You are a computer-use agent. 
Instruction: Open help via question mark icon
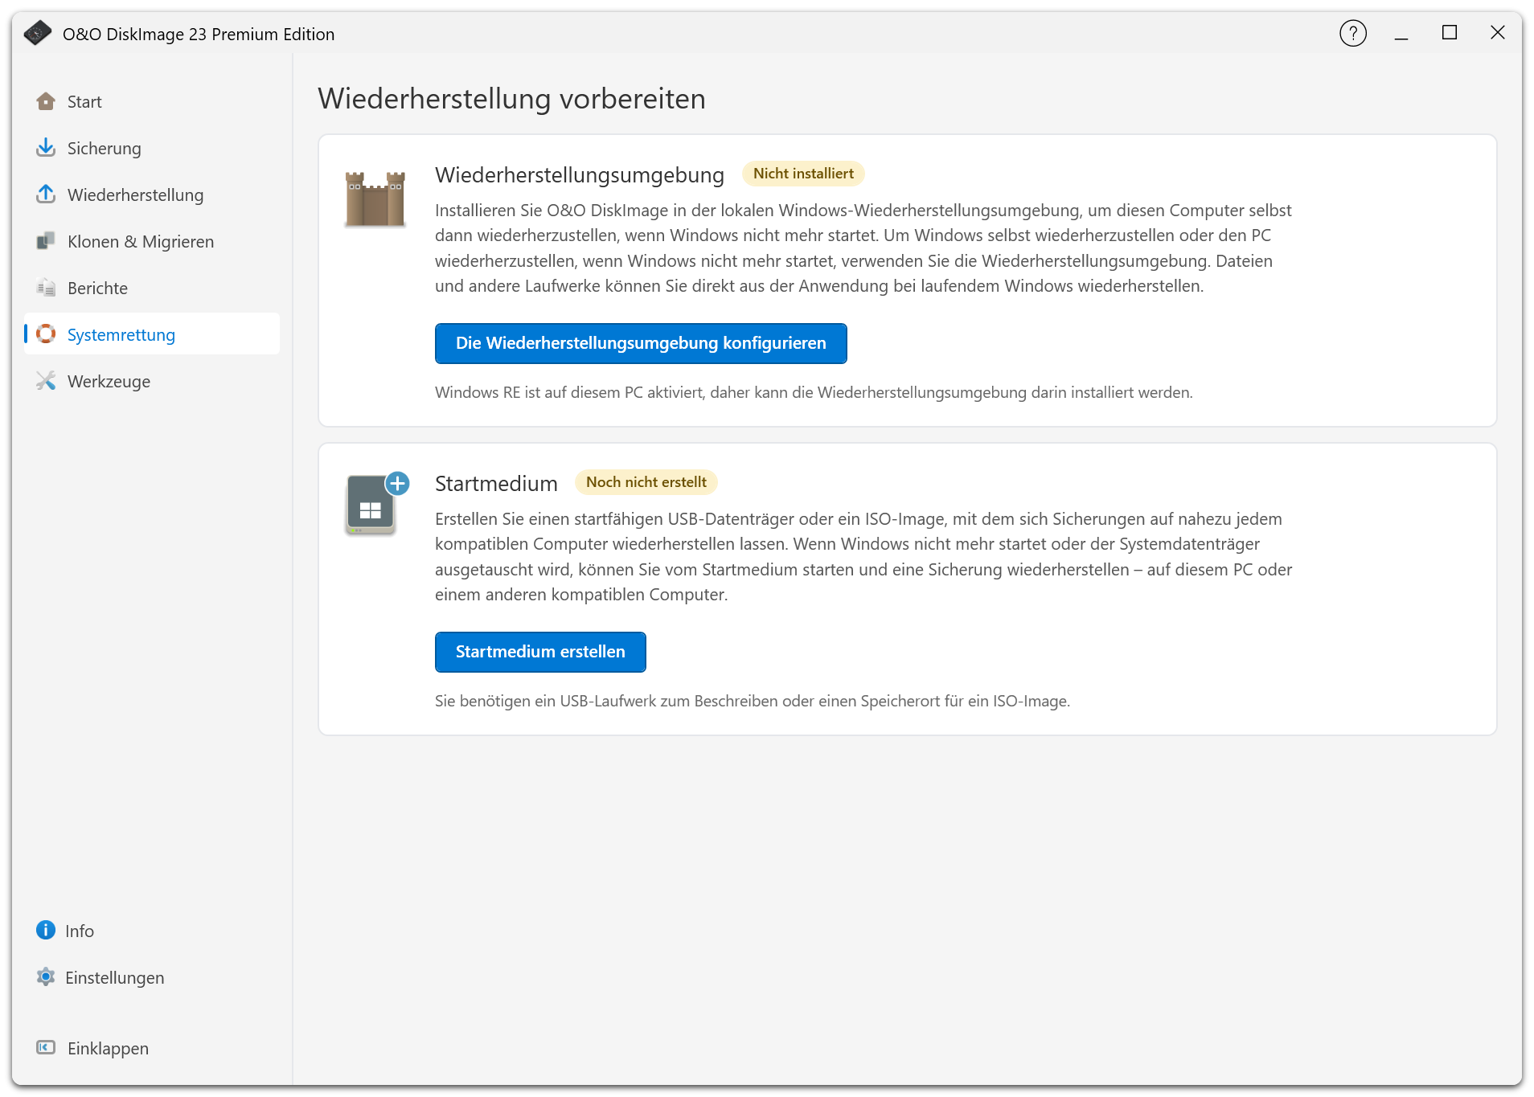[1353, 33]
